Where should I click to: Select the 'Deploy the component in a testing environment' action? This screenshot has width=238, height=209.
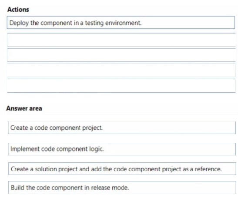point(121,23)
